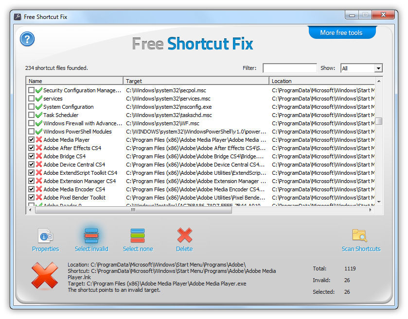The image size is (408, 319).
Task: Select target C:\Windows\system32\secpol.msc
Action: click(166, 90)
